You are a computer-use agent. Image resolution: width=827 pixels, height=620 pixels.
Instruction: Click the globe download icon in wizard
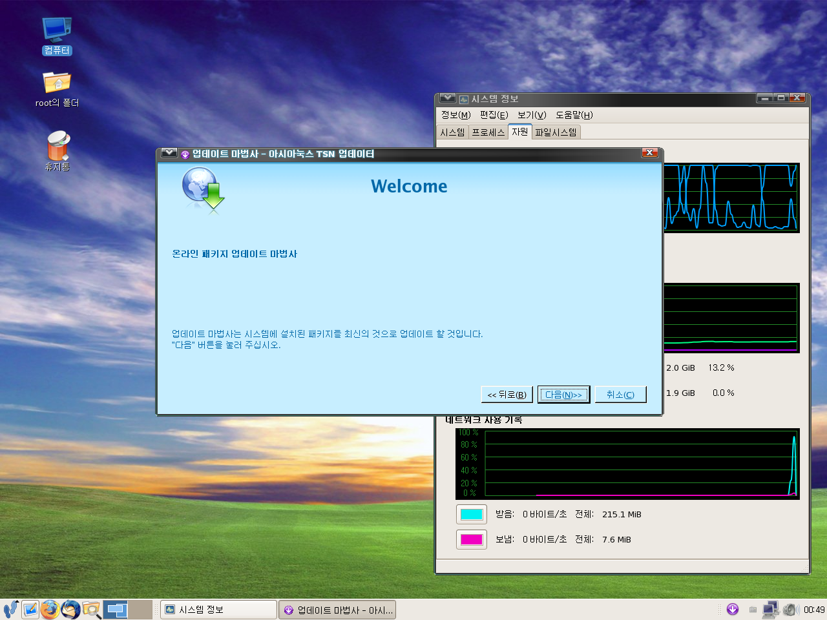203,190
